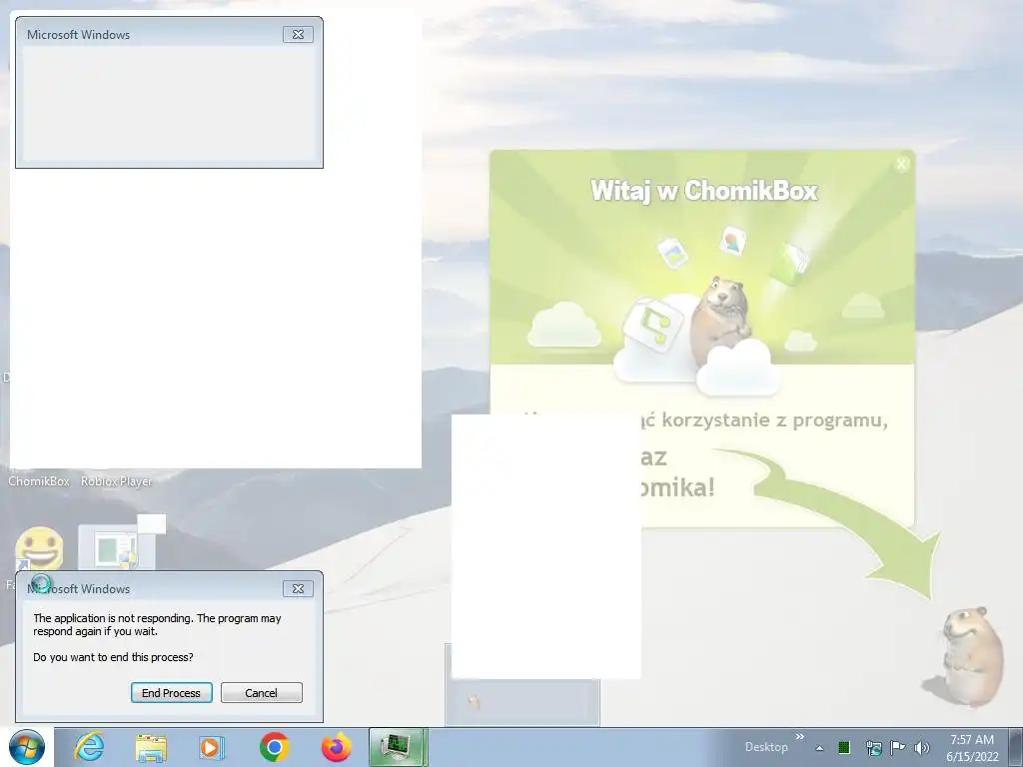Screen dimensions: 1023x767
Task: Open the network status tray icon
Action: click(873, 747)
